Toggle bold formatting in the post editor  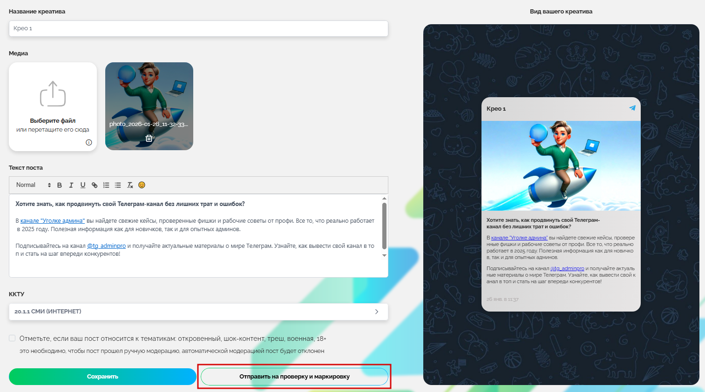60,185
